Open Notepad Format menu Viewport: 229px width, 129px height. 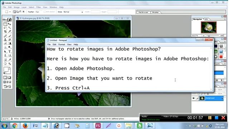point(62,44)
